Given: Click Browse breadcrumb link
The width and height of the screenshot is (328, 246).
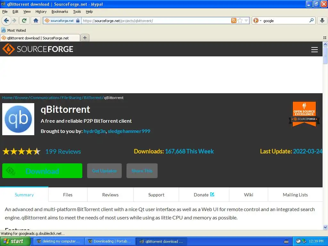Looking at the screenshot, I should pos(21,98).
